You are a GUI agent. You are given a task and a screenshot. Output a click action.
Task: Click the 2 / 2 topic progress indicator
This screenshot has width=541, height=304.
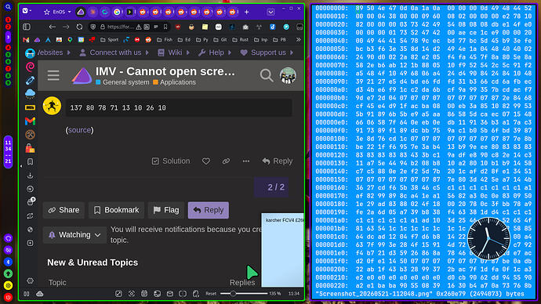[x=271, y=187]
